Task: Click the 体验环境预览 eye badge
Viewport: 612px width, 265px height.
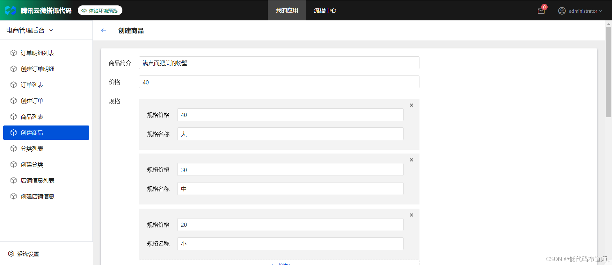Action: [100, 11]
